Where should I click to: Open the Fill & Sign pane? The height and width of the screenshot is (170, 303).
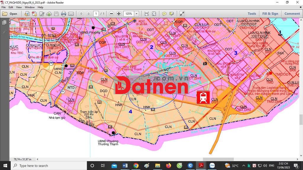click(x=270, y=14)
